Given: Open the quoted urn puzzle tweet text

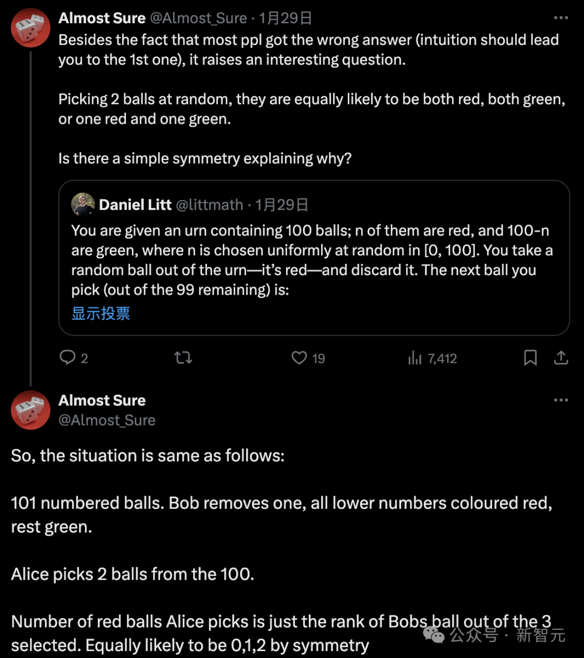Looking at the screenshot, I should (x=312, y=260).
